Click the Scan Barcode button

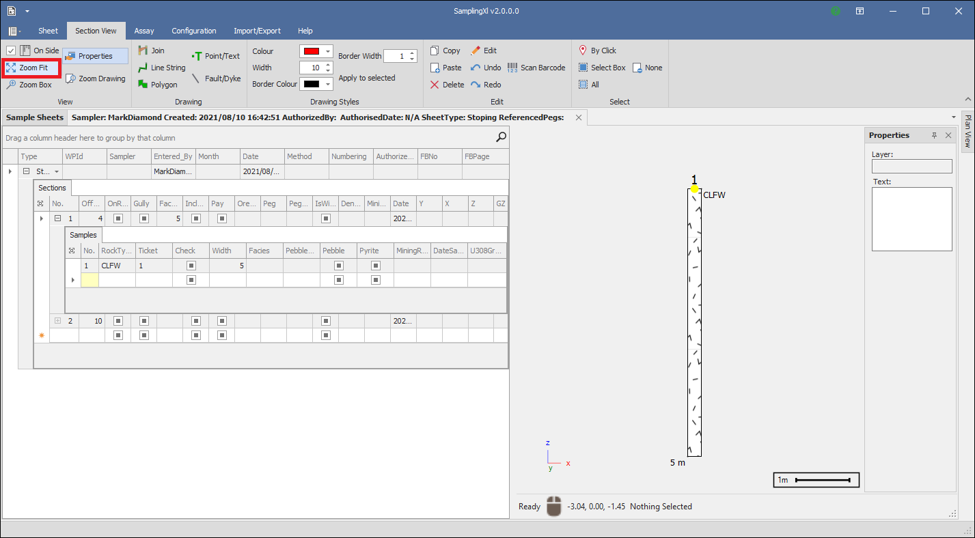click(x=536, y=68)
